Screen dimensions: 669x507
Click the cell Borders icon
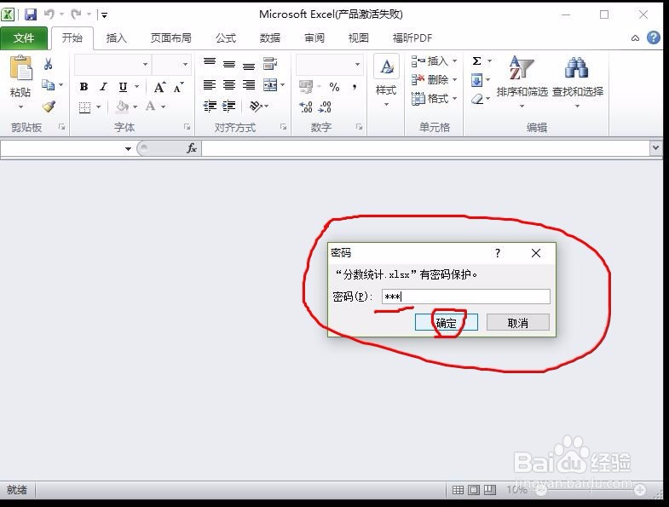[85, 107]
